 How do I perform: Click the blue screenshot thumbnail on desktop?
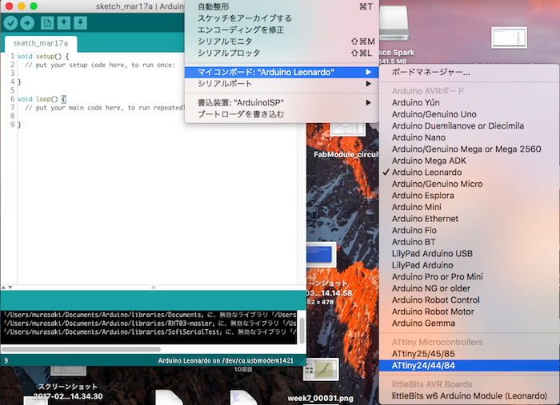point(321,255)
